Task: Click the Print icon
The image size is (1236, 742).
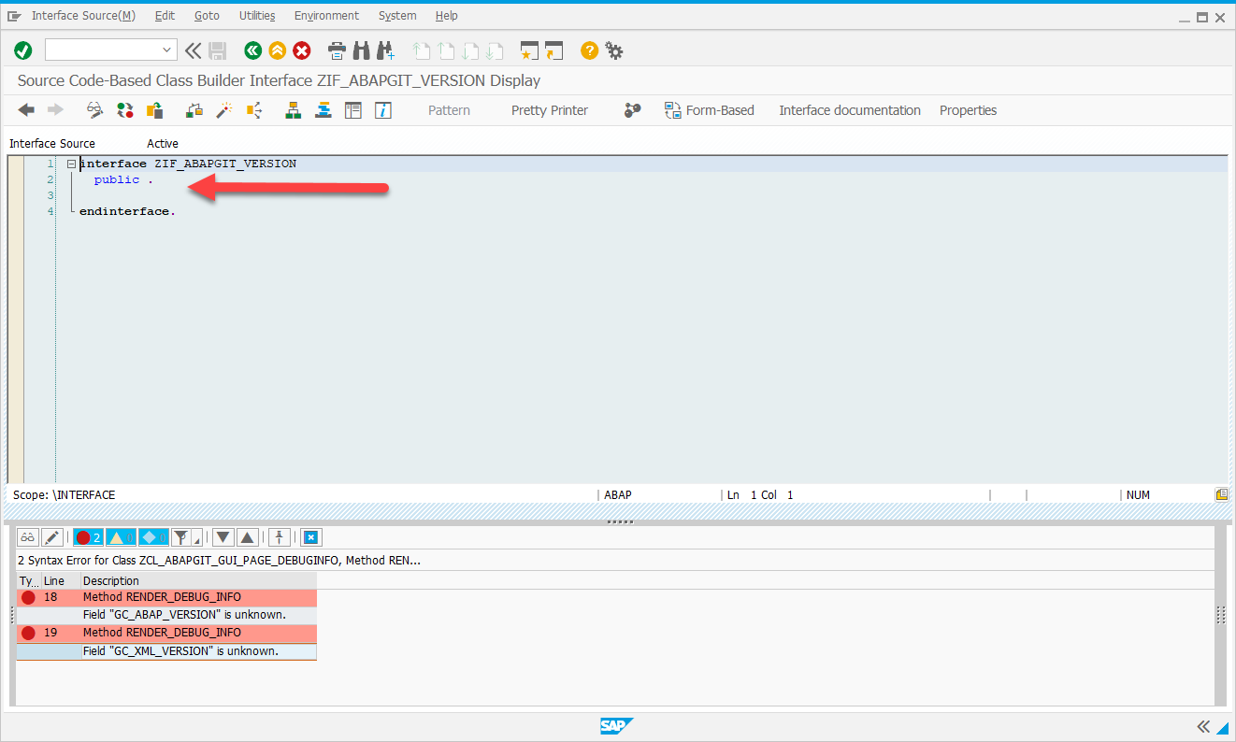Action: coord(337,50)
